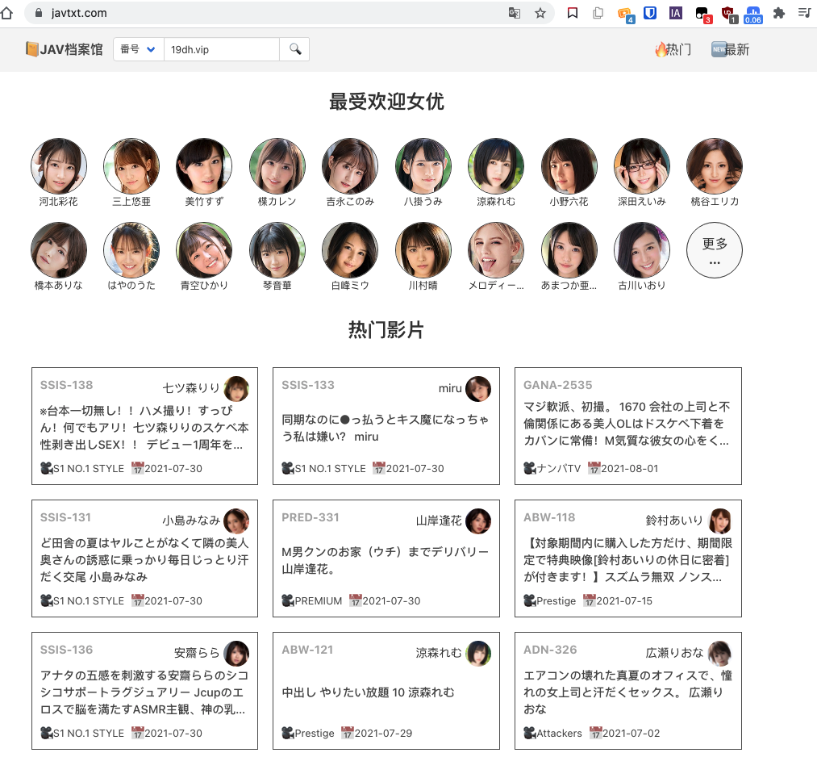817x757 pixels.
Task: Bookmark the page with the star icon
Action: tap(540, 13)
